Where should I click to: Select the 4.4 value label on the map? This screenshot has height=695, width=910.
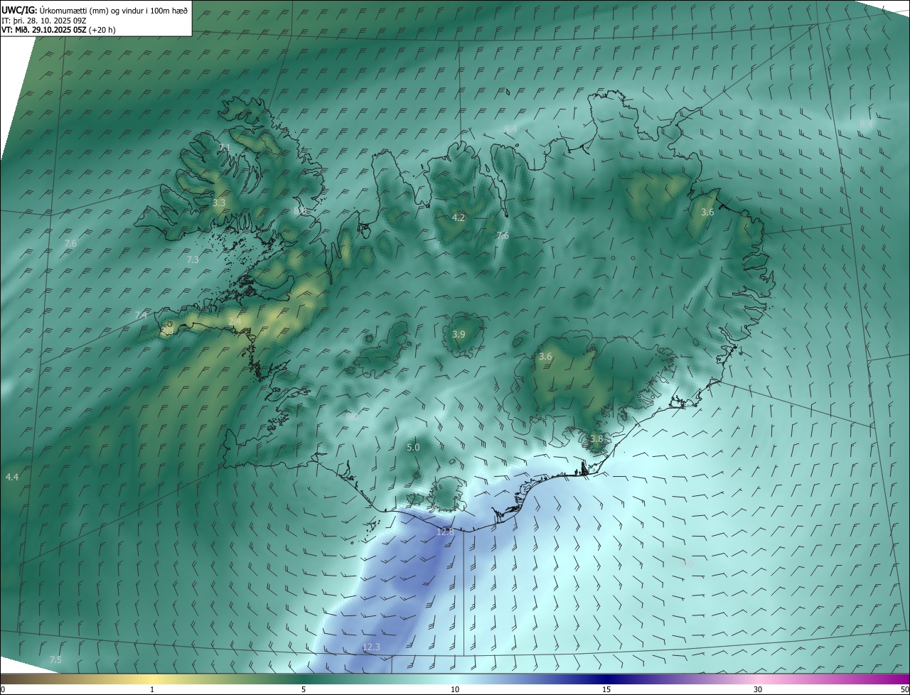pyautogui.click(x=12, y=478)
